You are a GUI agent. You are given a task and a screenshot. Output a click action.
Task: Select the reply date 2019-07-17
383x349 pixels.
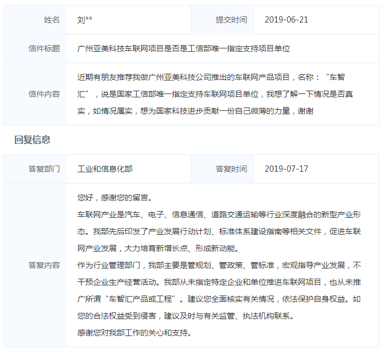click(x=286, y=169)
